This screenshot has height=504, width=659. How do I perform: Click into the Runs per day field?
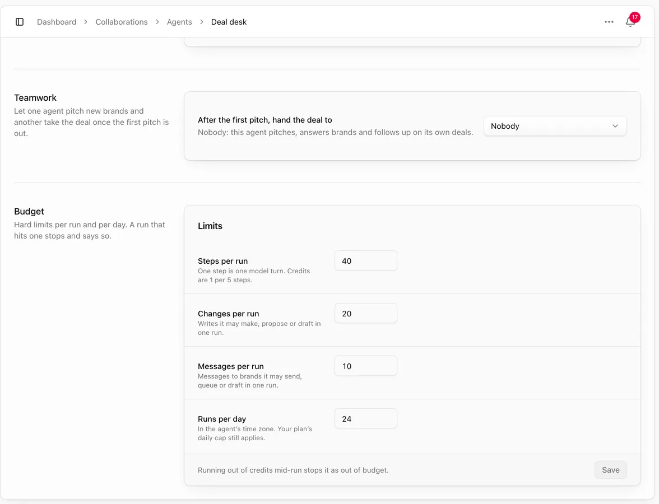tap(365, 419)
